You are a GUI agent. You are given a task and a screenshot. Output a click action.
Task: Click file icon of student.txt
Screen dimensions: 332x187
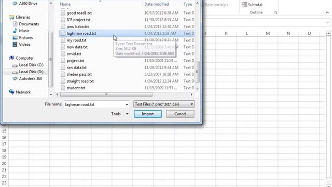tap(63, 88)
